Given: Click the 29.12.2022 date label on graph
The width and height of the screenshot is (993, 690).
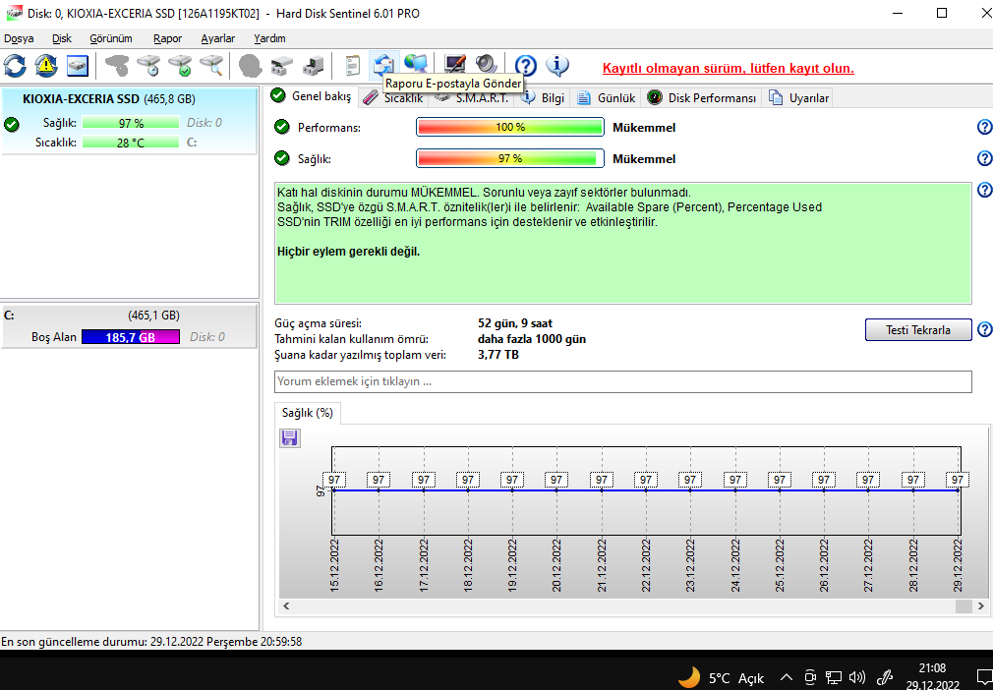Looking at the screenshot, I should pos(958,565).
